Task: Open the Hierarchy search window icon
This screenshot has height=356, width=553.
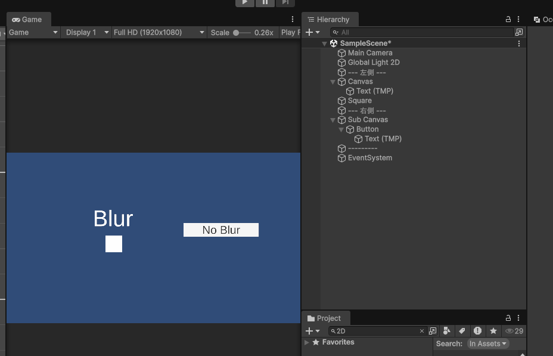Action: click(519, 32)
